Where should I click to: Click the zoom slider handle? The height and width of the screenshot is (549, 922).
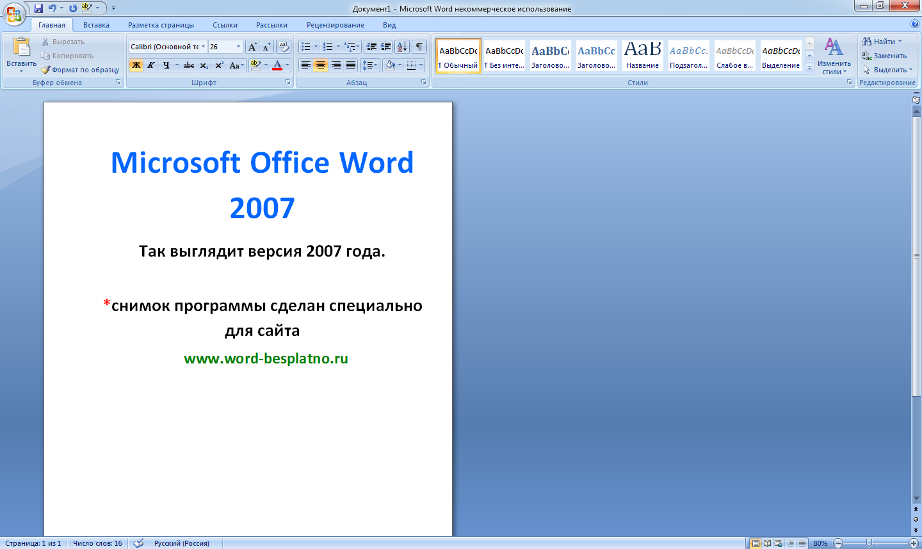coord(869,543)
